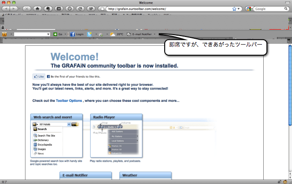Click 'Be the first of your friends' text
Viewport: 292px width, 184px height.
click(x=75, y=76)
